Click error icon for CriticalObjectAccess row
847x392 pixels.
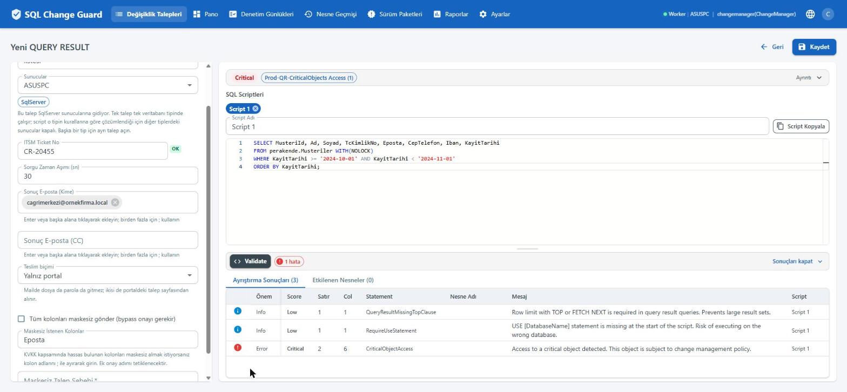point(238,348)
